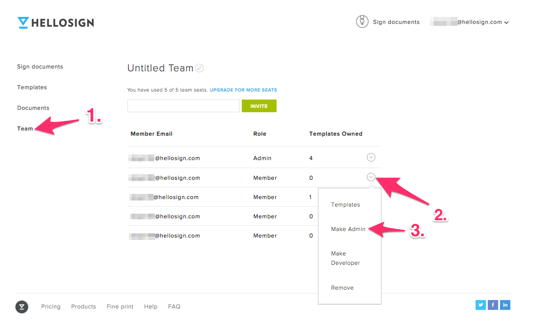Click the Sign documents link in the header
This screenshot has height=324, width=540.
click(x=396, y=22)
